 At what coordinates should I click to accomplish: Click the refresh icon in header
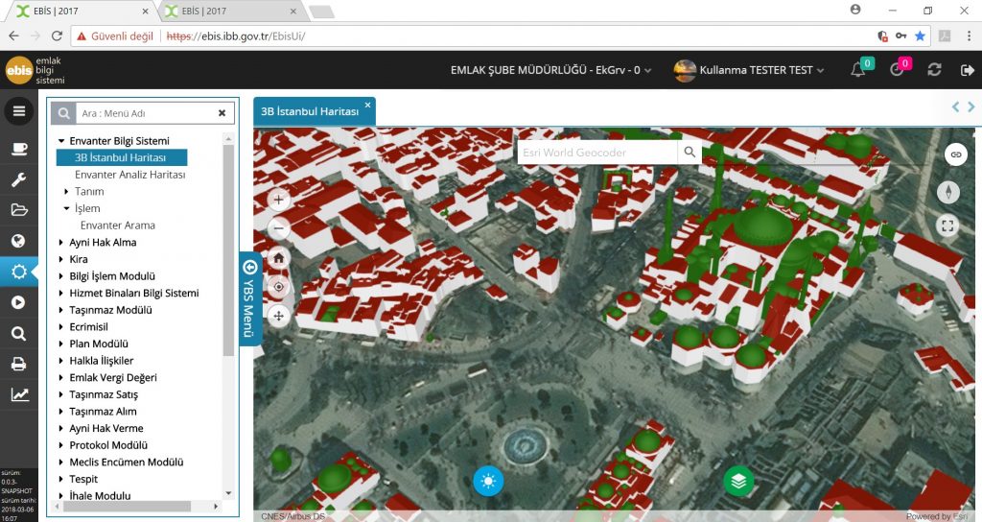click(934, 69)
